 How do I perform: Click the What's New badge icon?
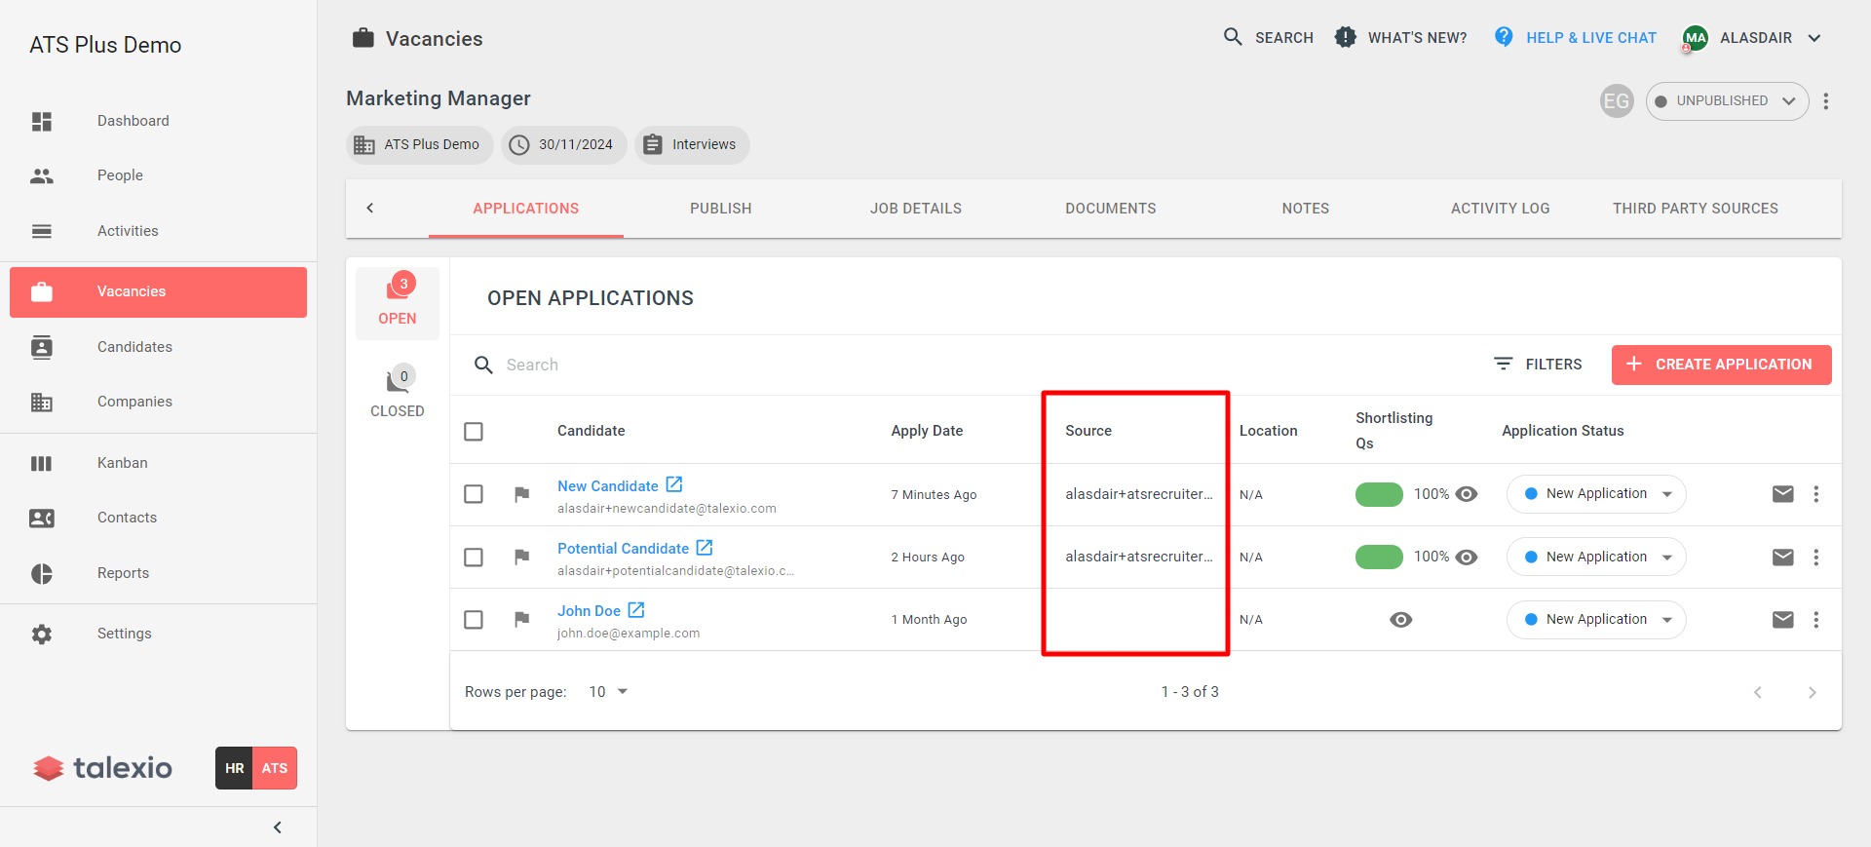click(x=1345, y=37)
